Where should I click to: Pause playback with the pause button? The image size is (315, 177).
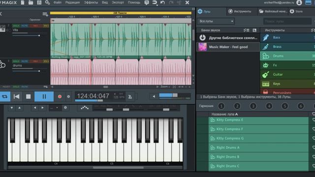[x=44, y=96]
